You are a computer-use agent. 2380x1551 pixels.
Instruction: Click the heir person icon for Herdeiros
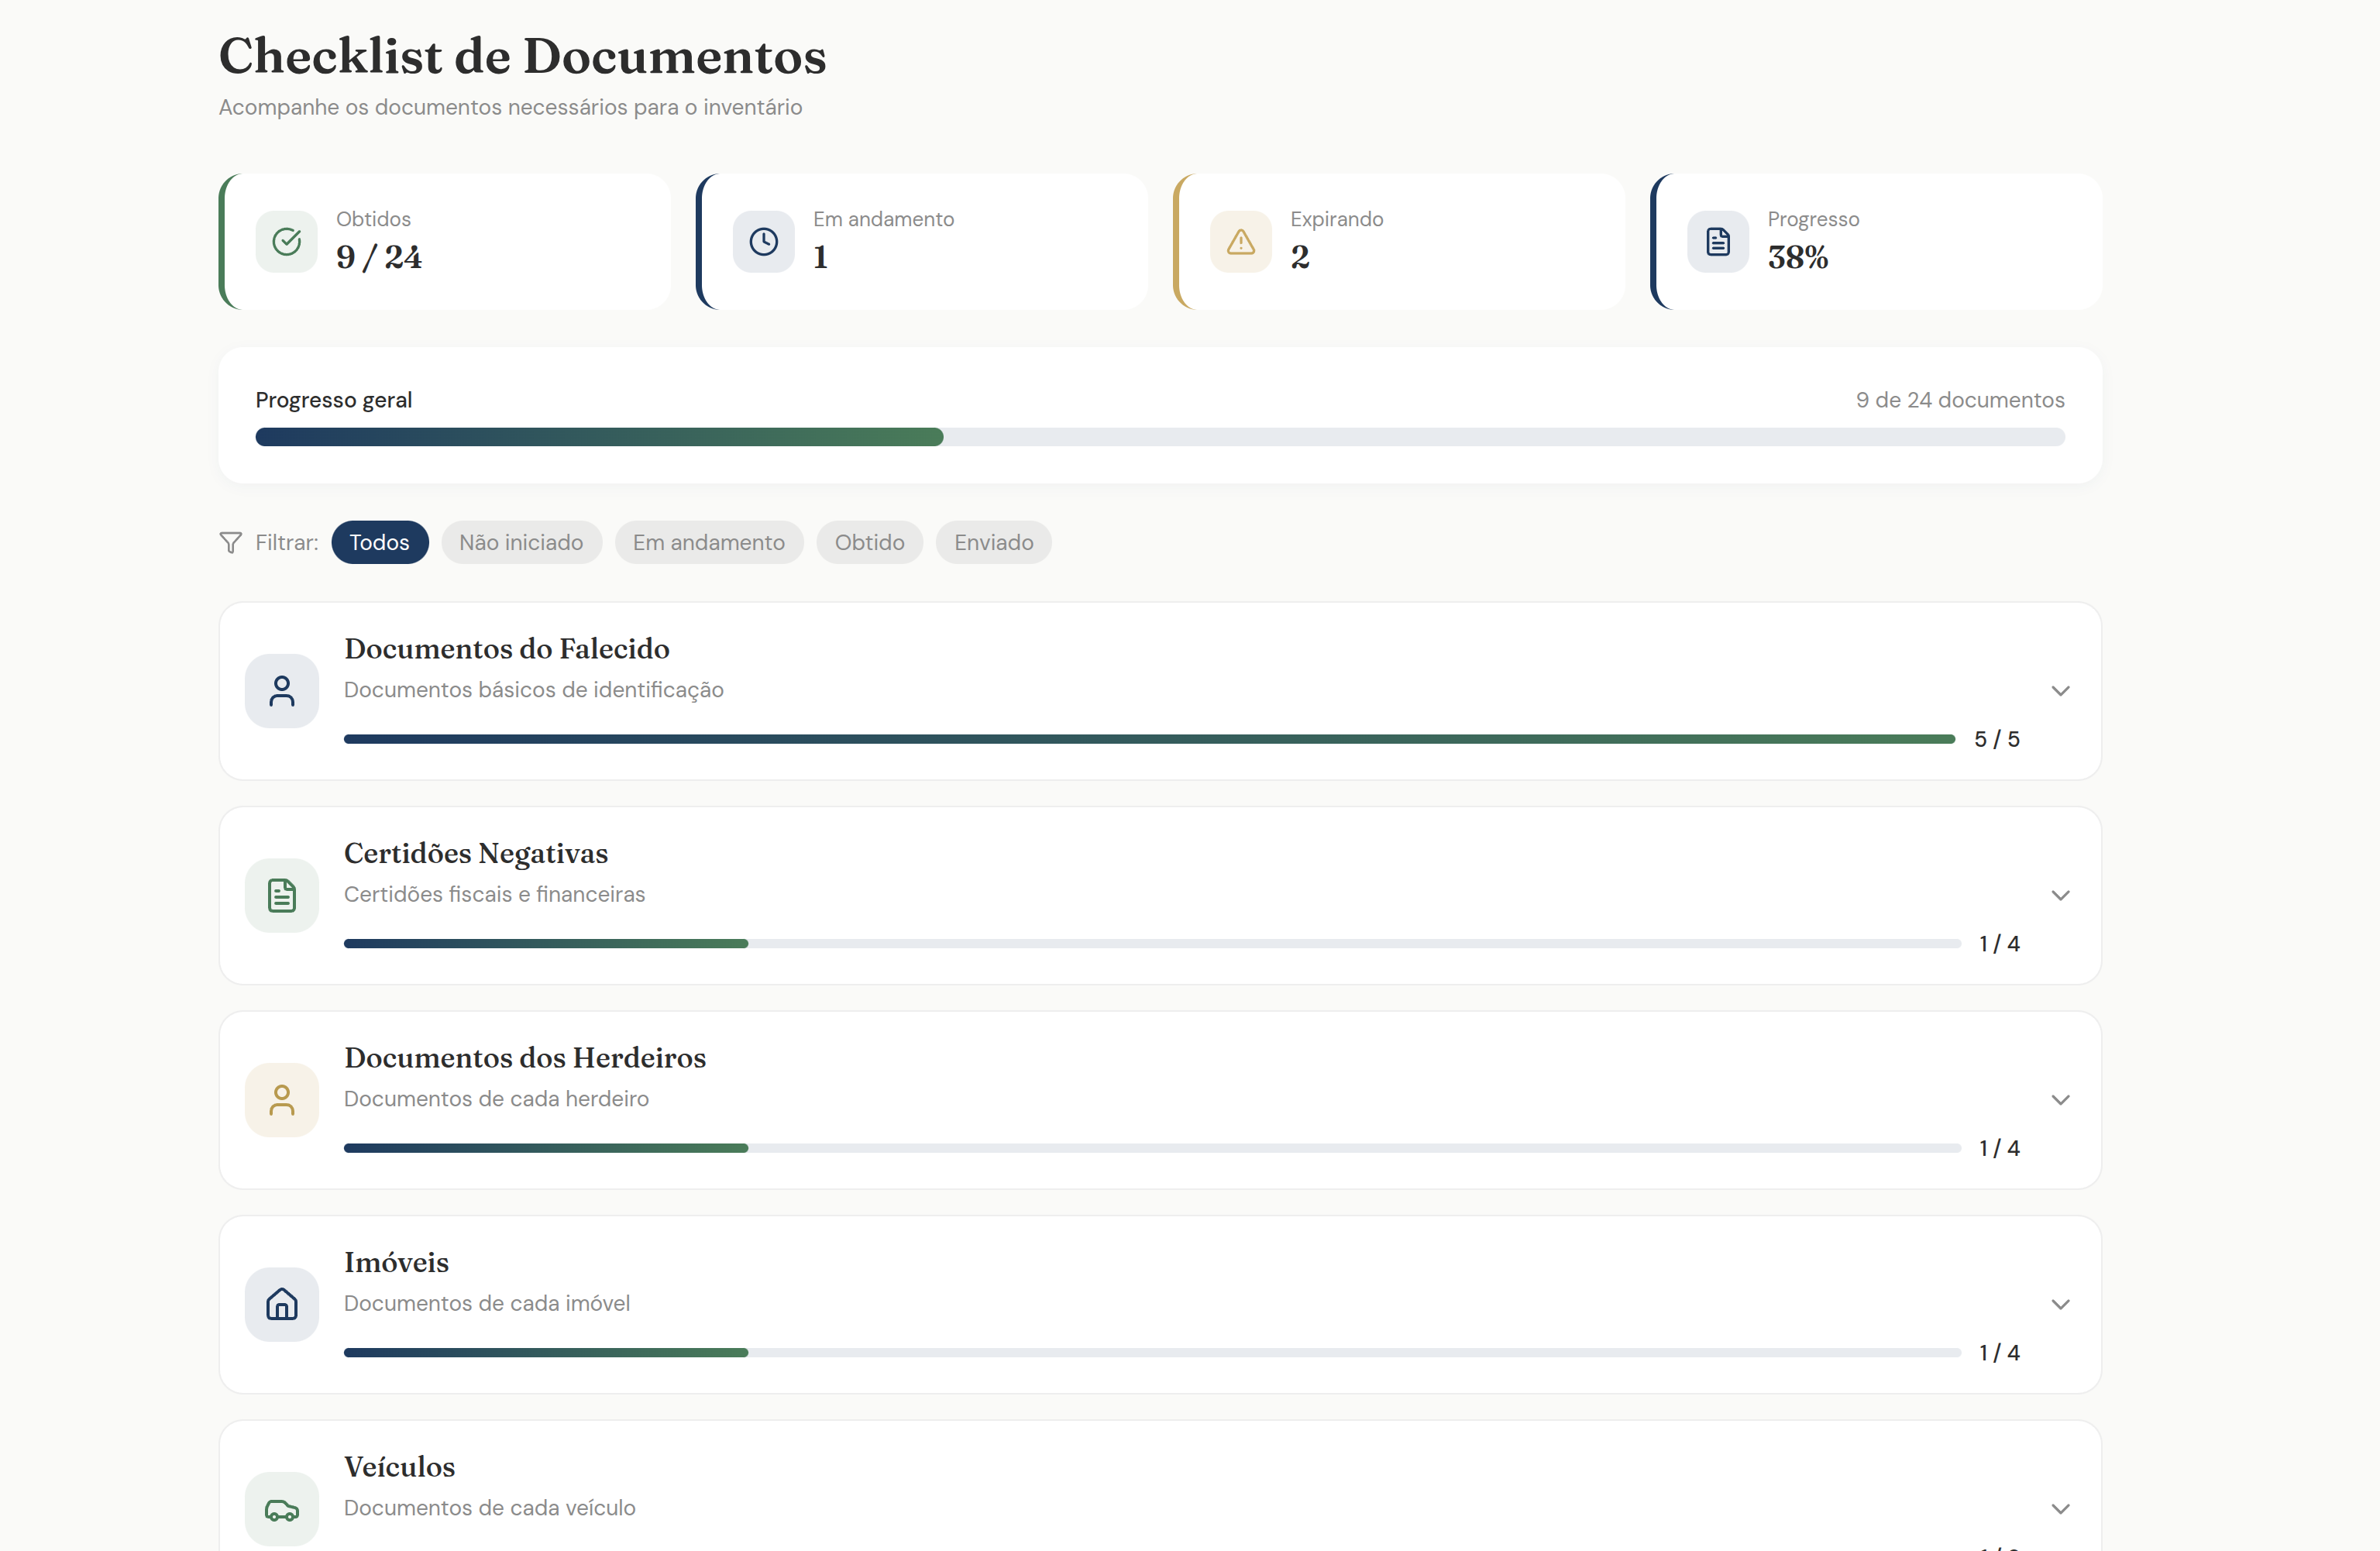click(x=282, y=1100)
